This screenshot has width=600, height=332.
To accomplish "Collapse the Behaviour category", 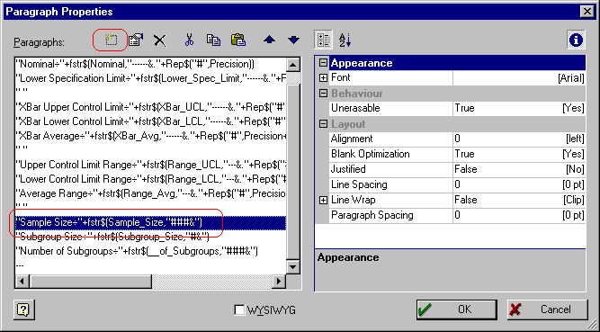I will pyautogui.click(x=323, y=93).
